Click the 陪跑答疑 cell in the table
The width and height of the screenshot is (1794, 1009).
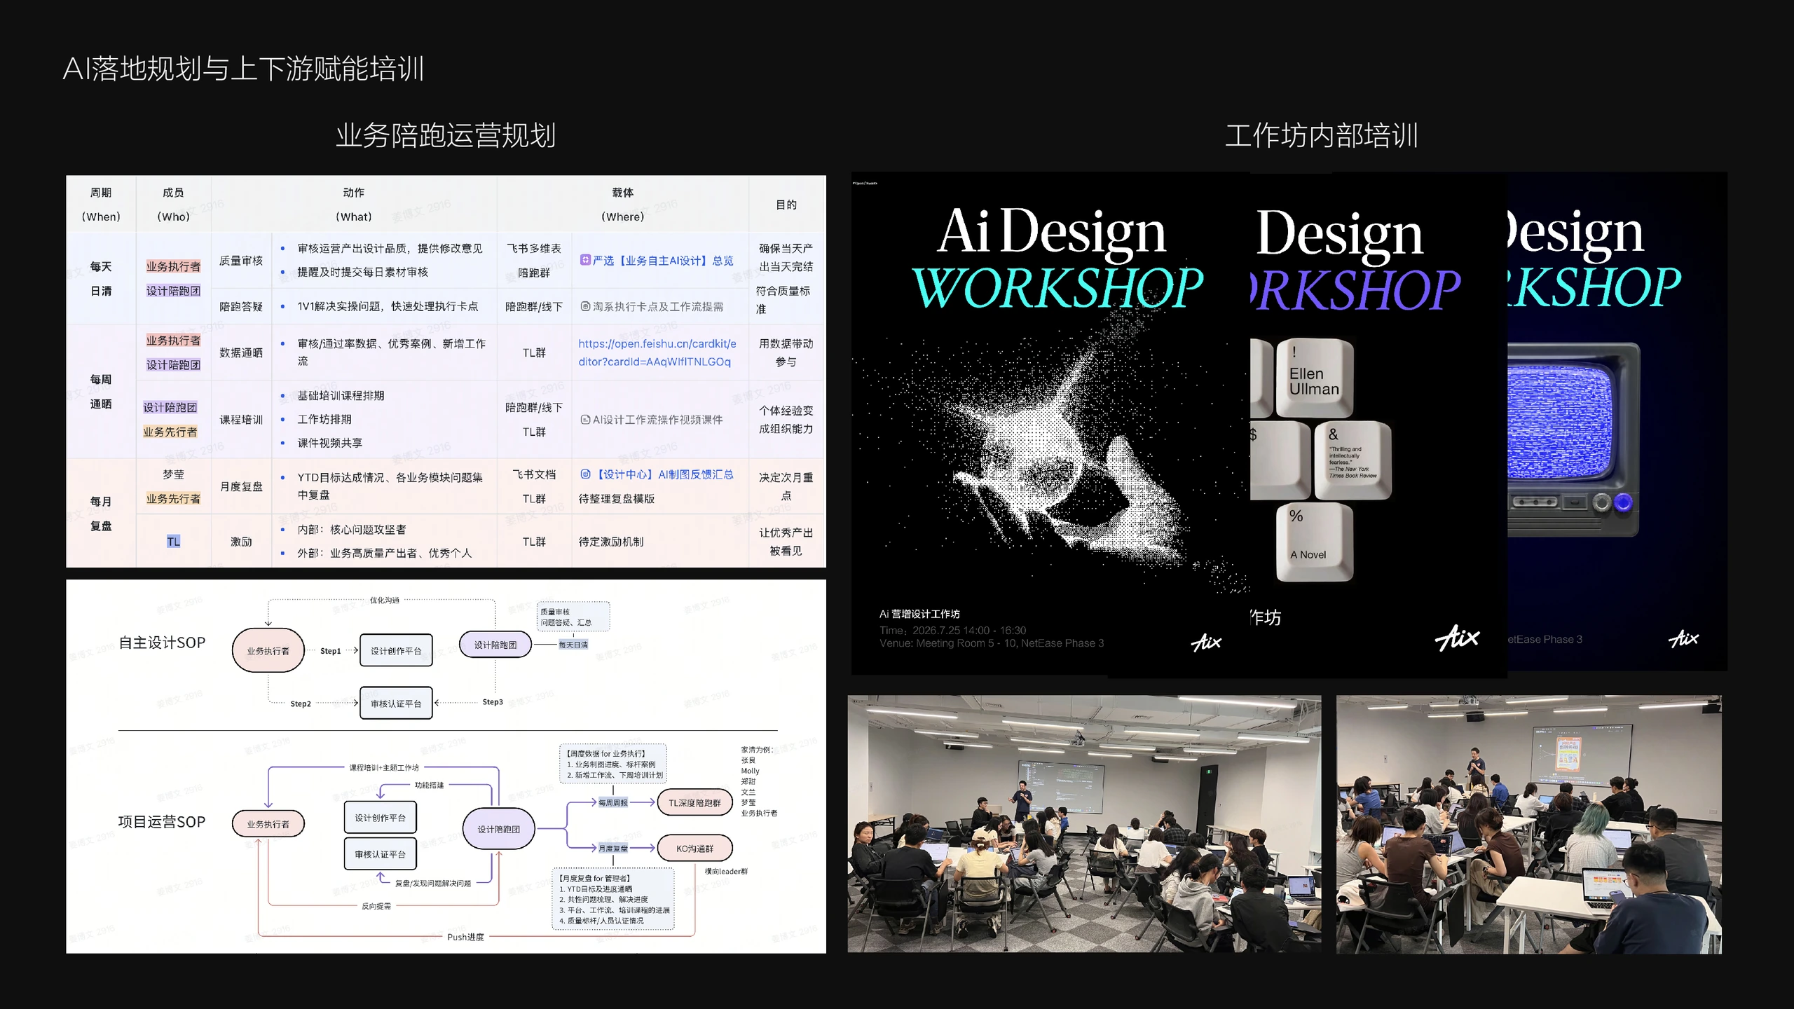point(241,307)
